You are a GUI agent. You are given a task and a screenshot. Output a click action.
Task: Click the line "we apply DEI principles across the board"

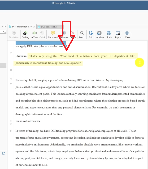click(40, 46)
